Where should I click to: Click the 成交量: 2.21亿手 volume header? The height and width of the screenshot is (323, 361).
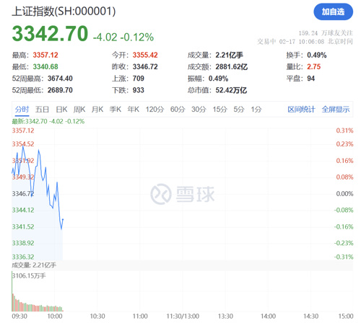34,265
